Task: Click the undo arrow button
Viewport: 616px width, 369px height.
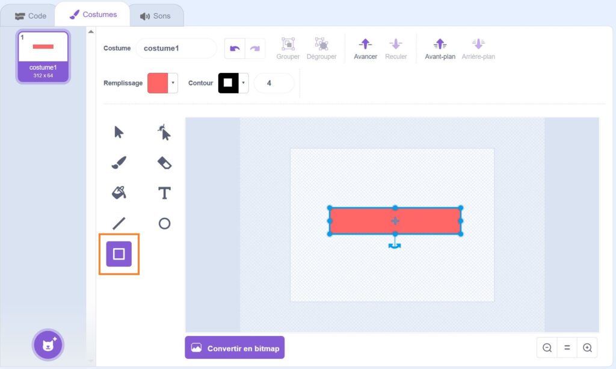Action: click(235, 48)
